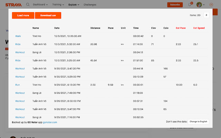Select the calorie value 154
Screen dimensions: 221x138
click(x=165, y=101)
